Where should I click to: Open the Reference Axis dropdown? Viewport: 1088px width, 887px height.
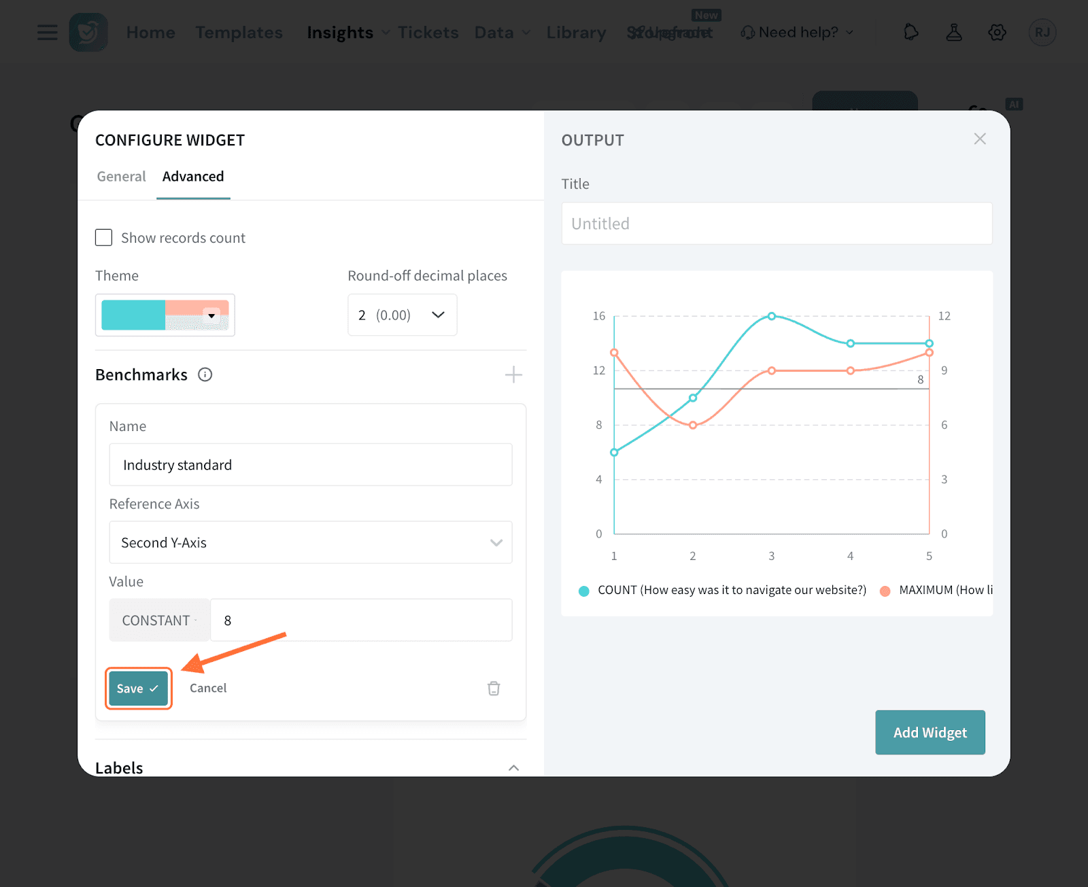(310, 542)
